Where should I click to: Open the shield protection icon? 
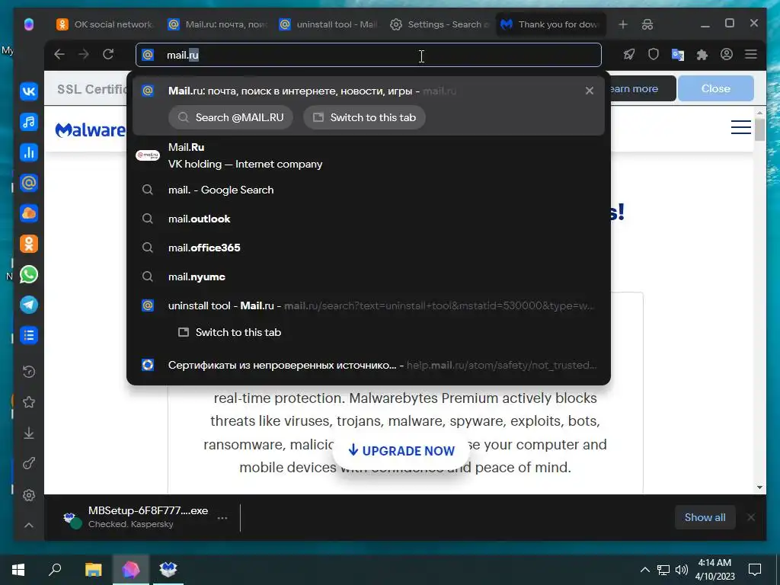pyautogui.click(x=654, y=54)
